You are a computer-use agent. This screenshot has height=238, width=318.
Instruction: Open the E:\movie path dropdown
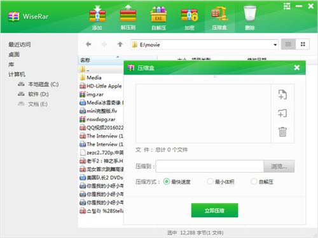click(275, 44)
